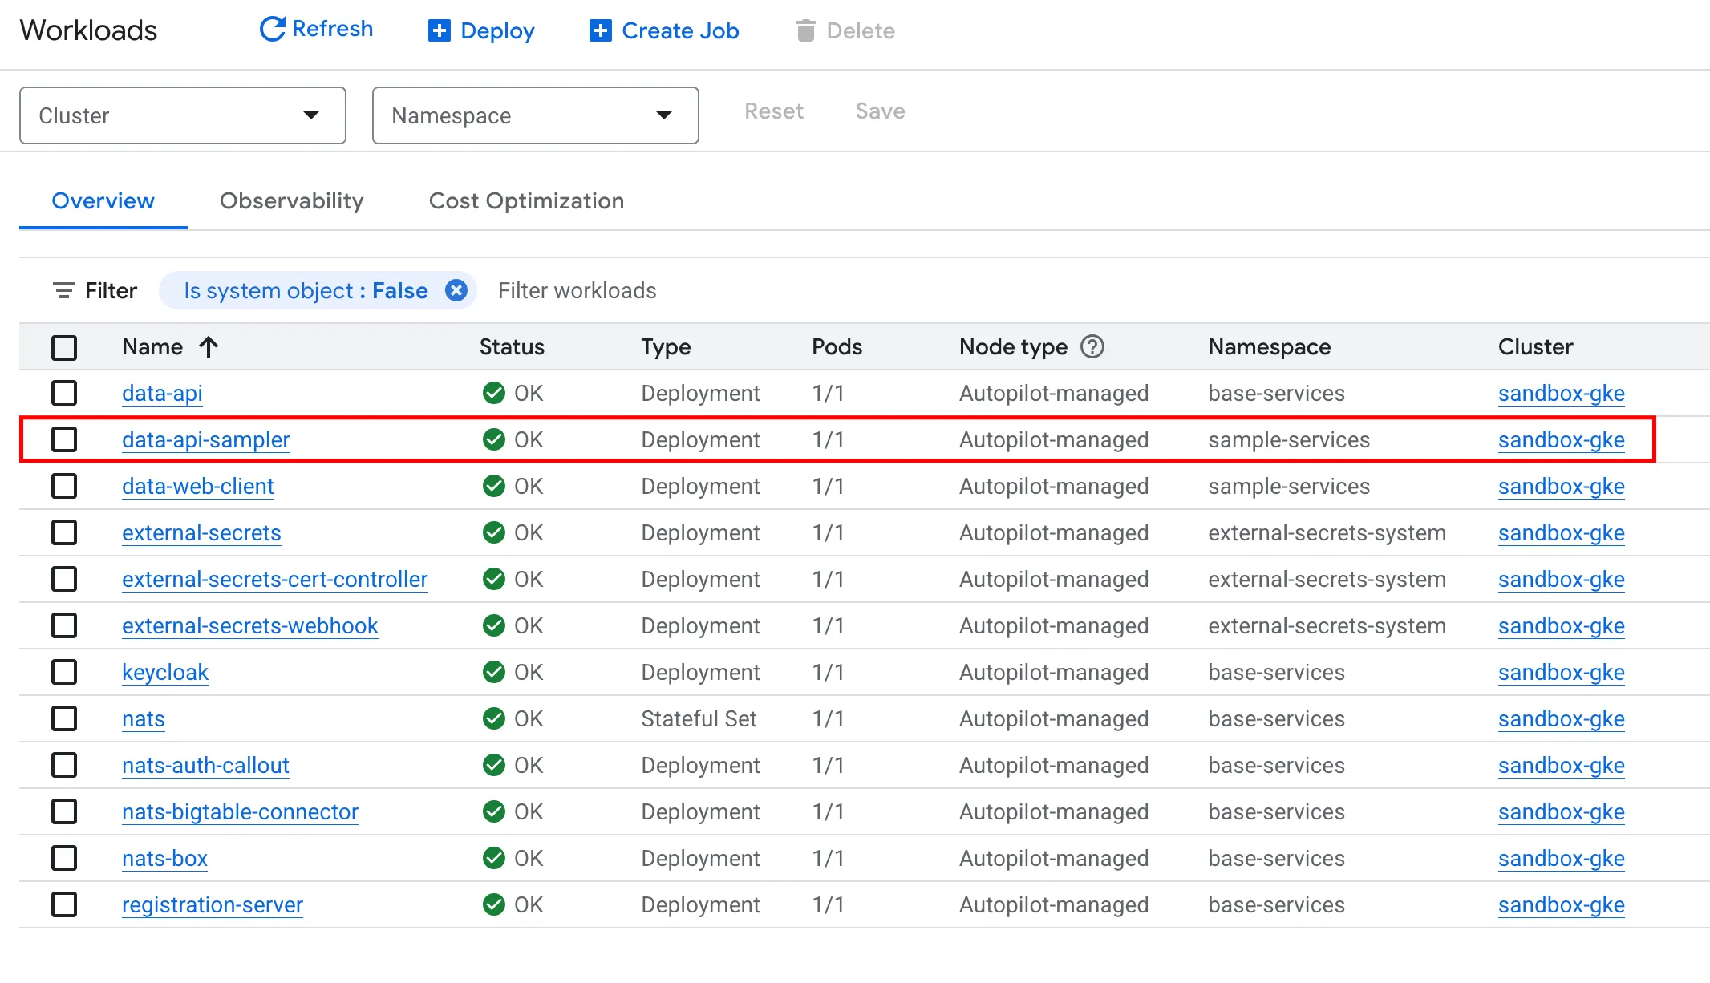Open the external-secrets workload link

201,532
